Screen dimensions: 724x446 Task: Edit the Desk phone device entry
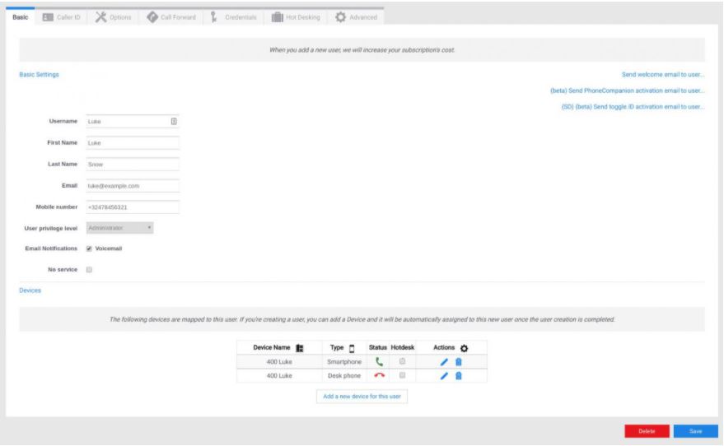coord(444,376)
